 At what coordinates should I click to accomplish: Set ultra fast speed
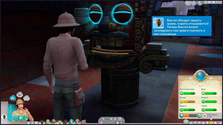point(115,119)
